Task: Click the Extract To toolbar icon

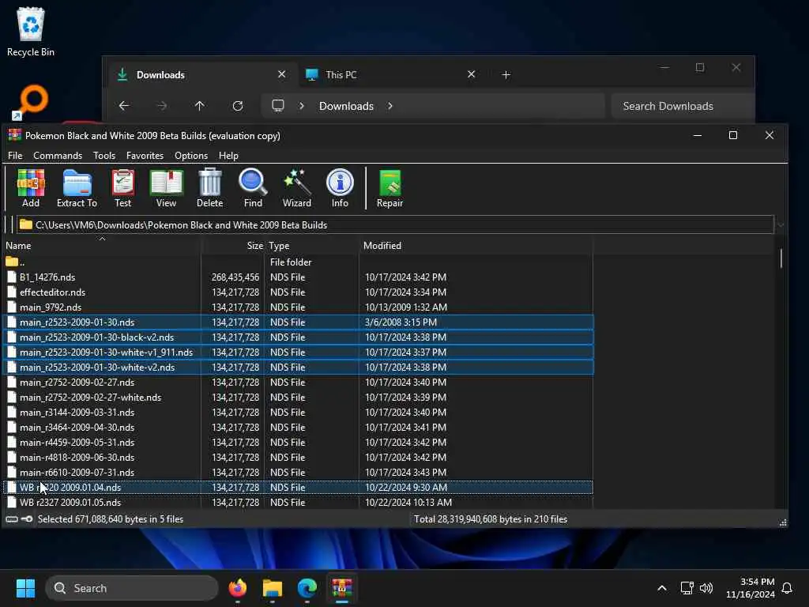Action: click(x=77, y=188)
